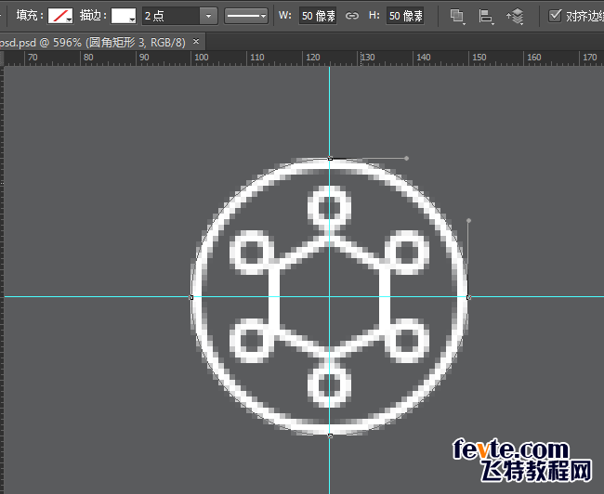Toggle the 对齐边缘 align edges checkbox
This screenshot has width=604, height=494.
coord(555,16)
